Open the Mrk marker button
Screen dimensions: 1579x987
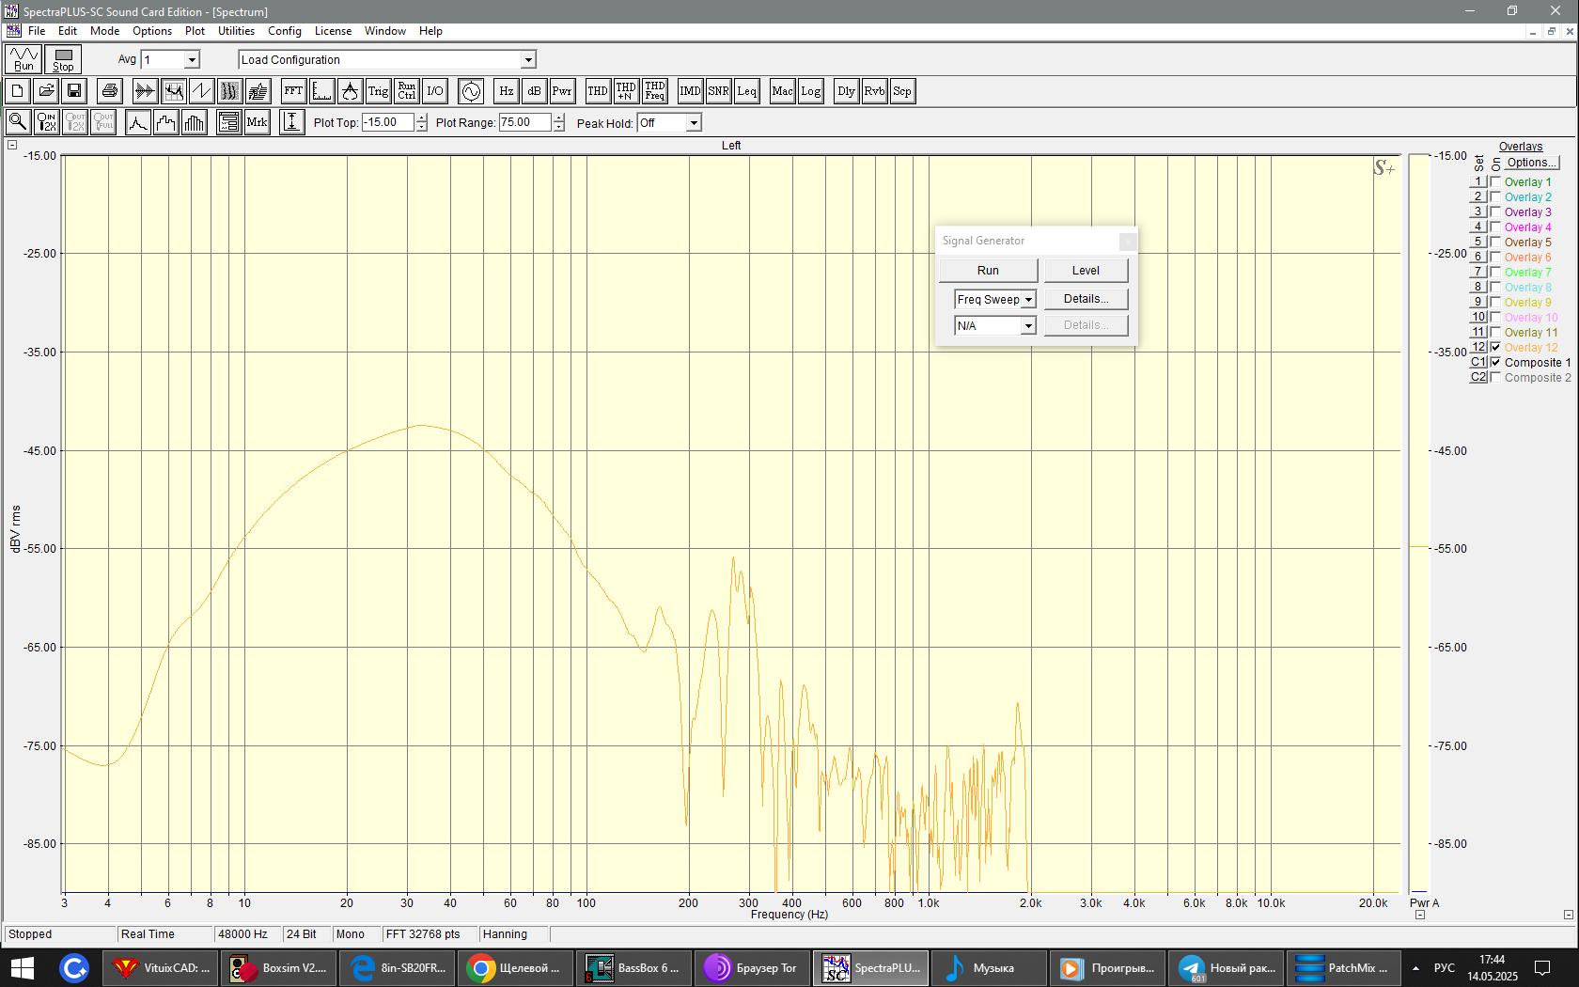point(257,122)
